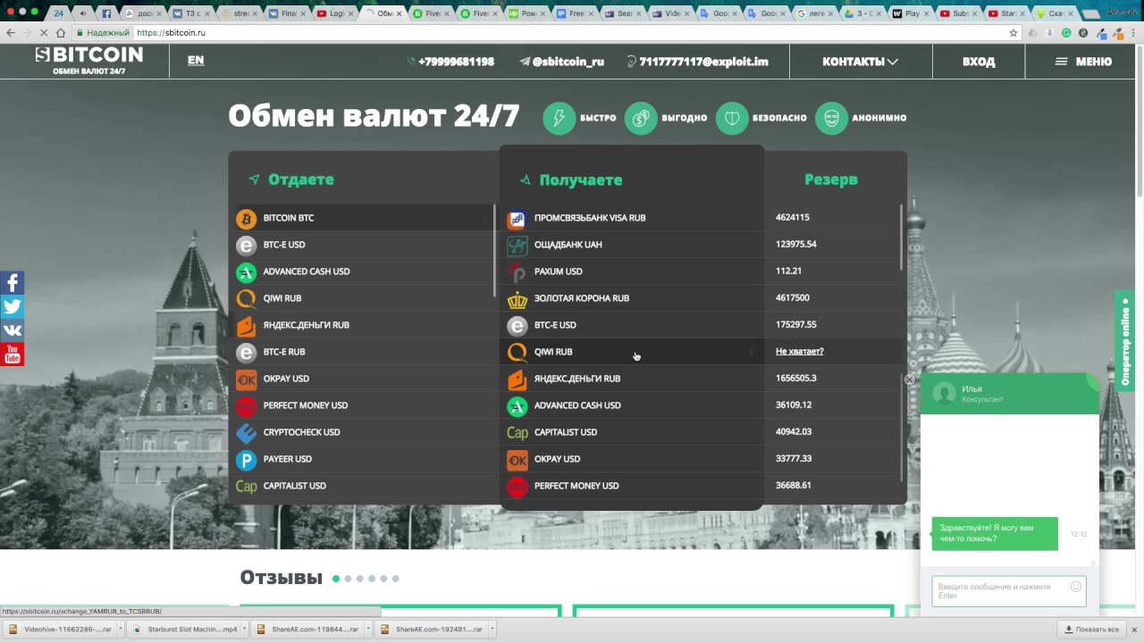
Task: Click the sBitcoin logo
Action: pos(88,60)
